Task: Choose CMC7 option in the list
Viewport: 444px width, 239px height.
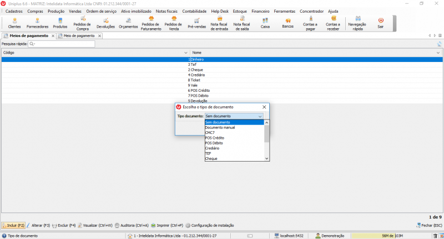Action: 234,133
